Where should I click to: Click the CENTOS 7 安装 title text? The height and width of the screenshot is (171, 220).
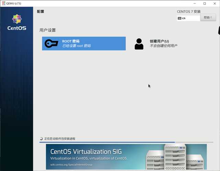(x=188, y=12)
